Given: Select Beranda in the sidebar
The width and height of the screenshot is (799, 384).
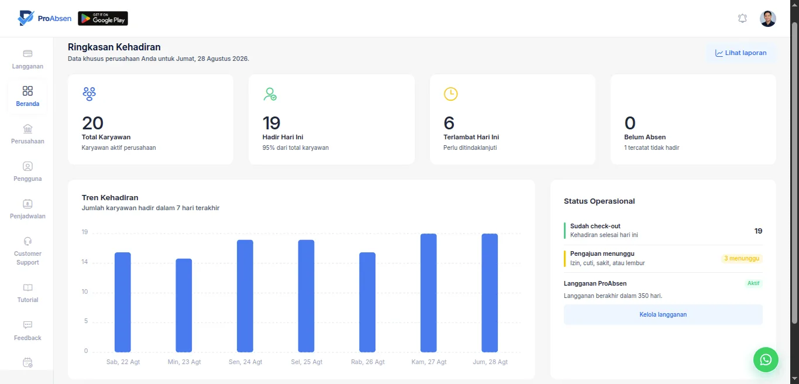Looking at the screenshot, I should 27,97.
